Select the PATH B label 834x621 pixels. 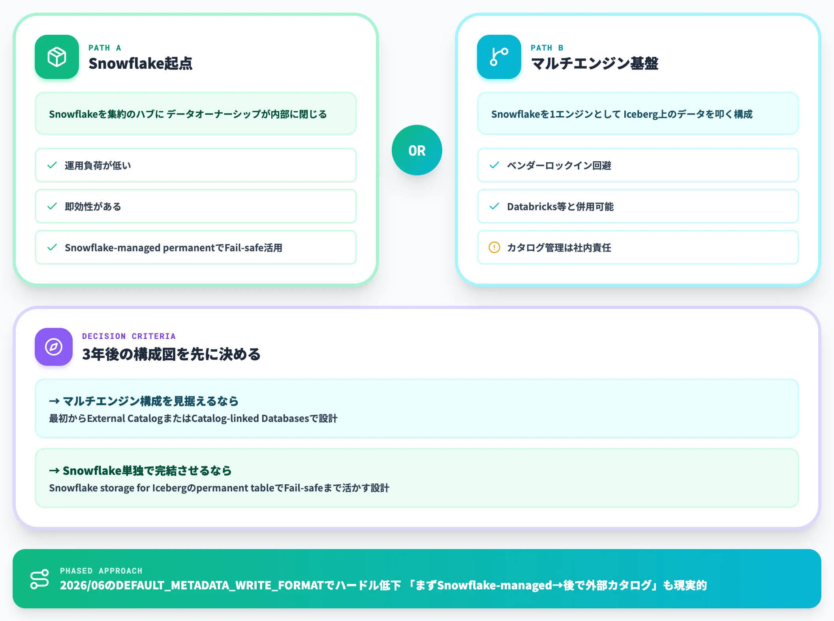tap(547, 48)
